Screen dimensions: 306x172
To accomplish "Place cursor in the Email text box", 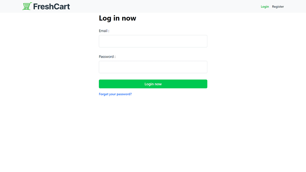I will point(153,41).
